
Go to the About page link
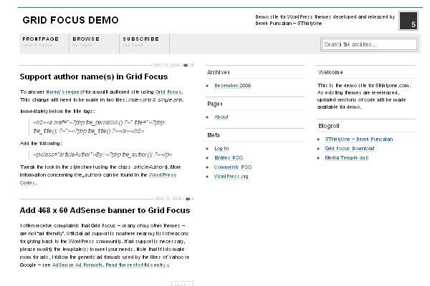(221, 117)
